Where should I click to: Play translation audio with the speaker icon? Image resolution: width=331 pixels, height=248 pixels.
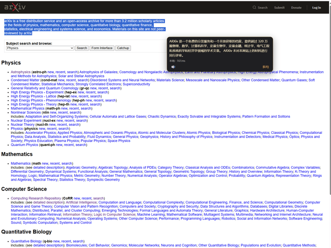[x=173, y=67]
